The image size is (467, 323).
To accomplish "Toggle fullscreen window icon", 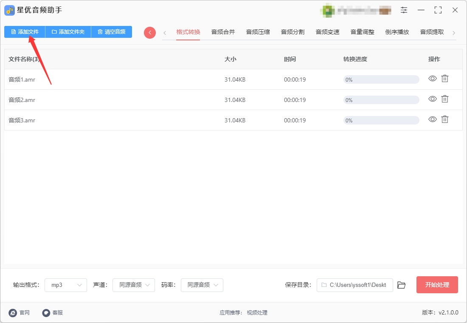I will 438,10.
